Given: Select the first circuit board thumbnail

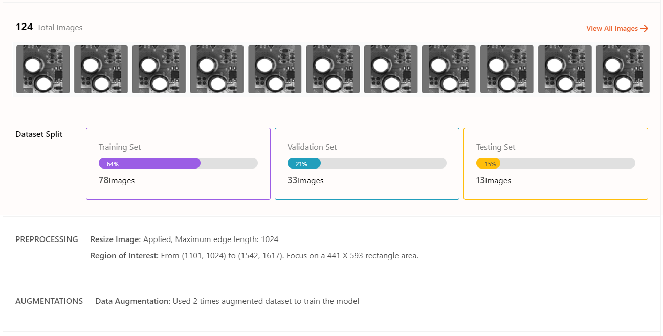Looking at the screenshot, I should pos(43,69).
